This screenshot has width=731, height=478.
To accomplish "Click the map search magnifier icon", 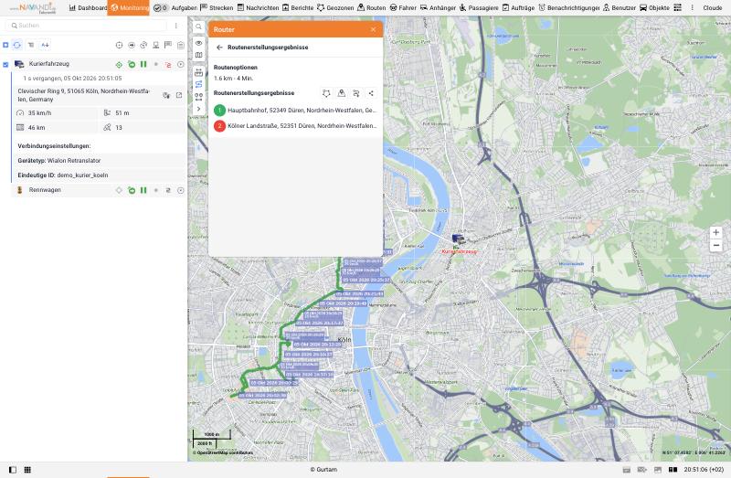I will click(x=198, y=27).
